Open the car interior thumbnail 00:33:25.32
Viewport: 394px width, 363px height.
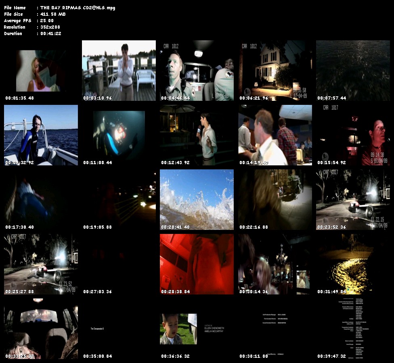click(x=41, y=329)
